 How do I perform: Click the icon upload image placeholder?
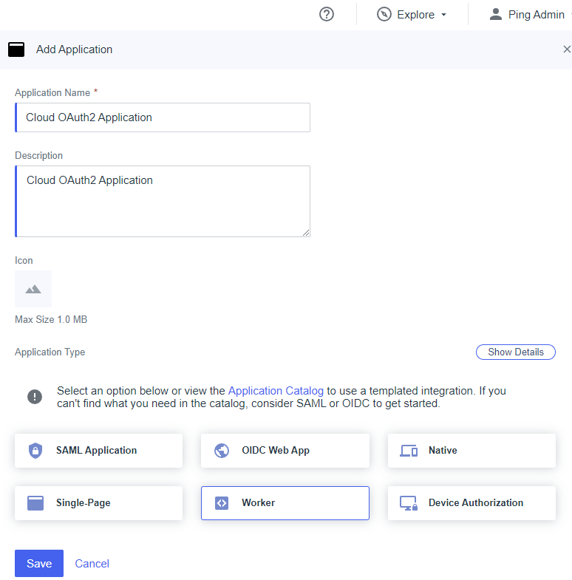(33, 289)
